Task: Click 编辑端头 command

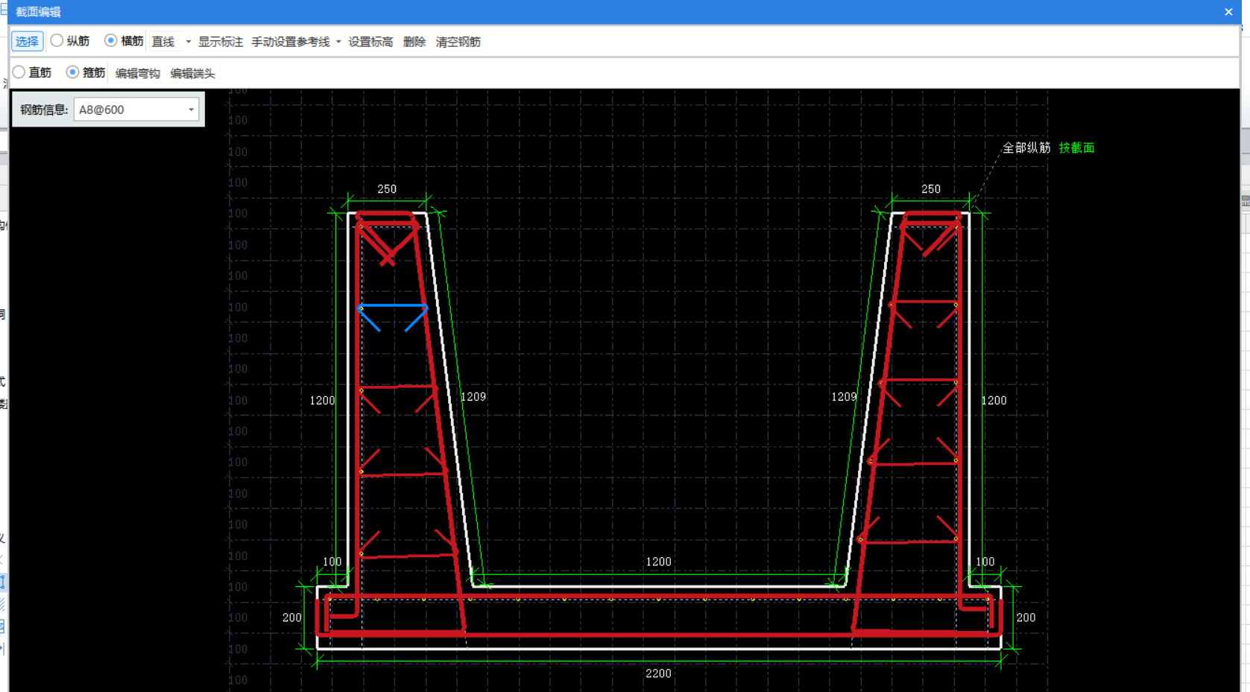Action: (x=192, y=73)
